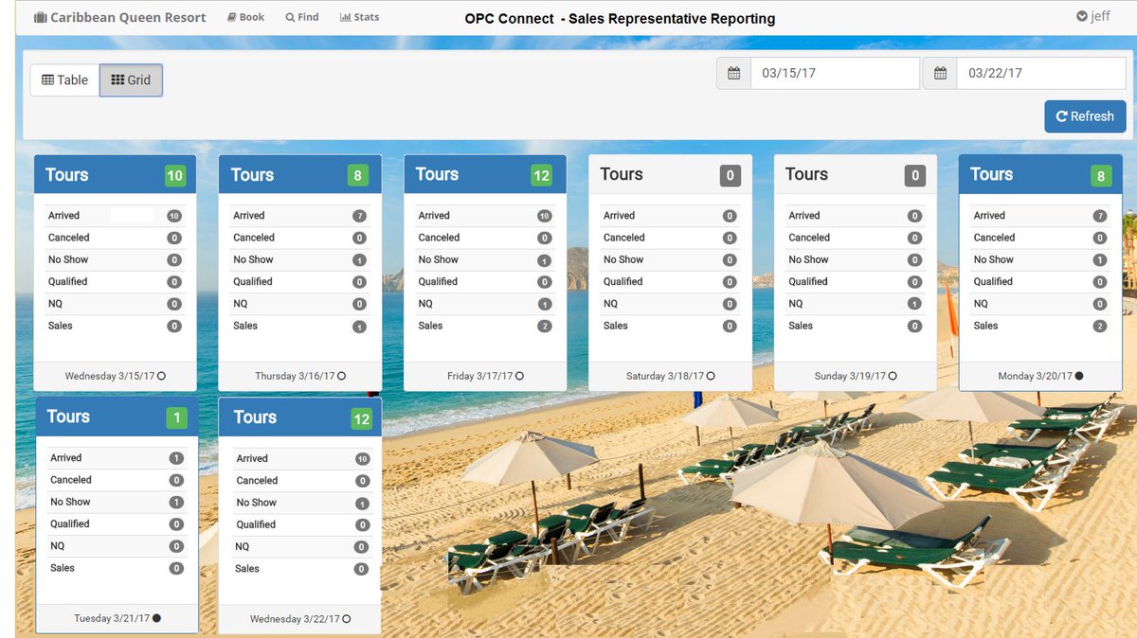Click the end date field 03/22/17
Image resolution: width=1137 pixels, height=638 pixels.
[x=1041, y=73]
